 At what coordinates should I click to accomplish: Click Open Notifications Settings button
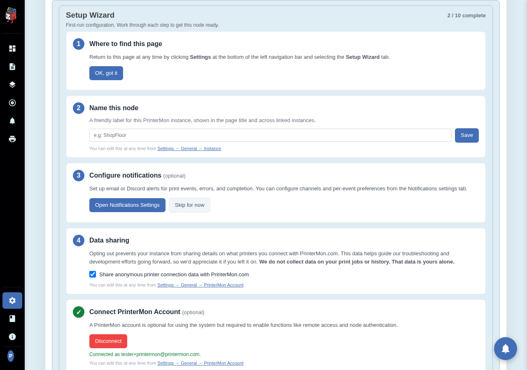pos(127,205)
